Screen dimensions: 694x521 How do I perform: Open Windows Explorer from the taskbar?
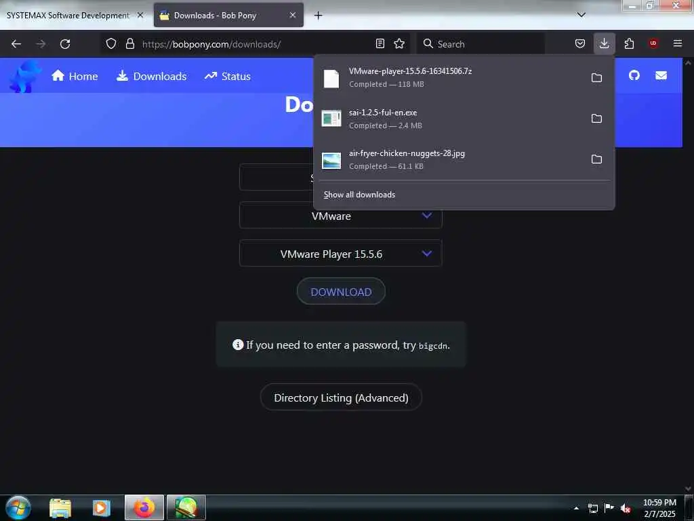click(60, 508)
